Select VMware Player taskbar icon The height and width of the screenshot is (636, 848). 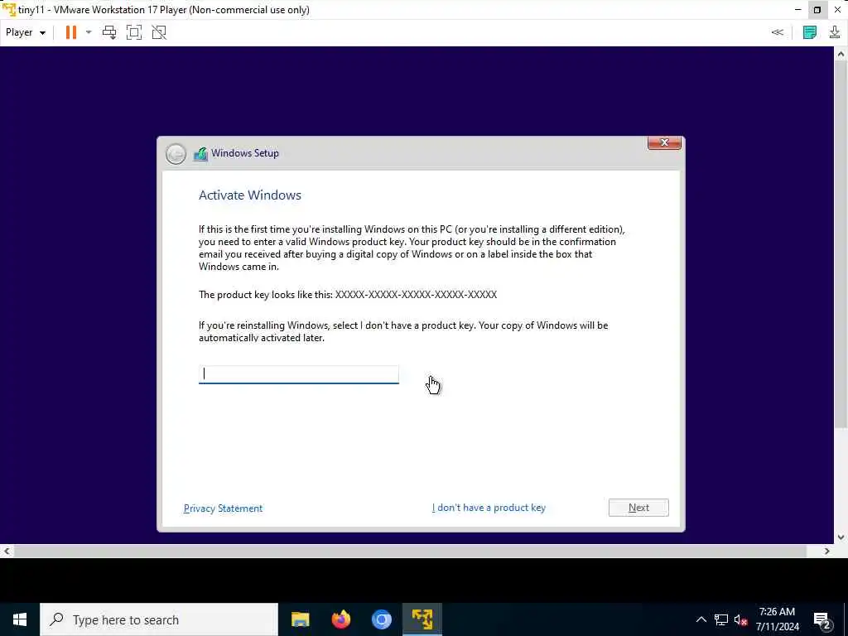pyautogui.click(x=422, y=619)
